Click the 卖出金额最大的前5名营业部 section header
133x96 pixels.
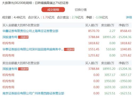tap(21, 63)
